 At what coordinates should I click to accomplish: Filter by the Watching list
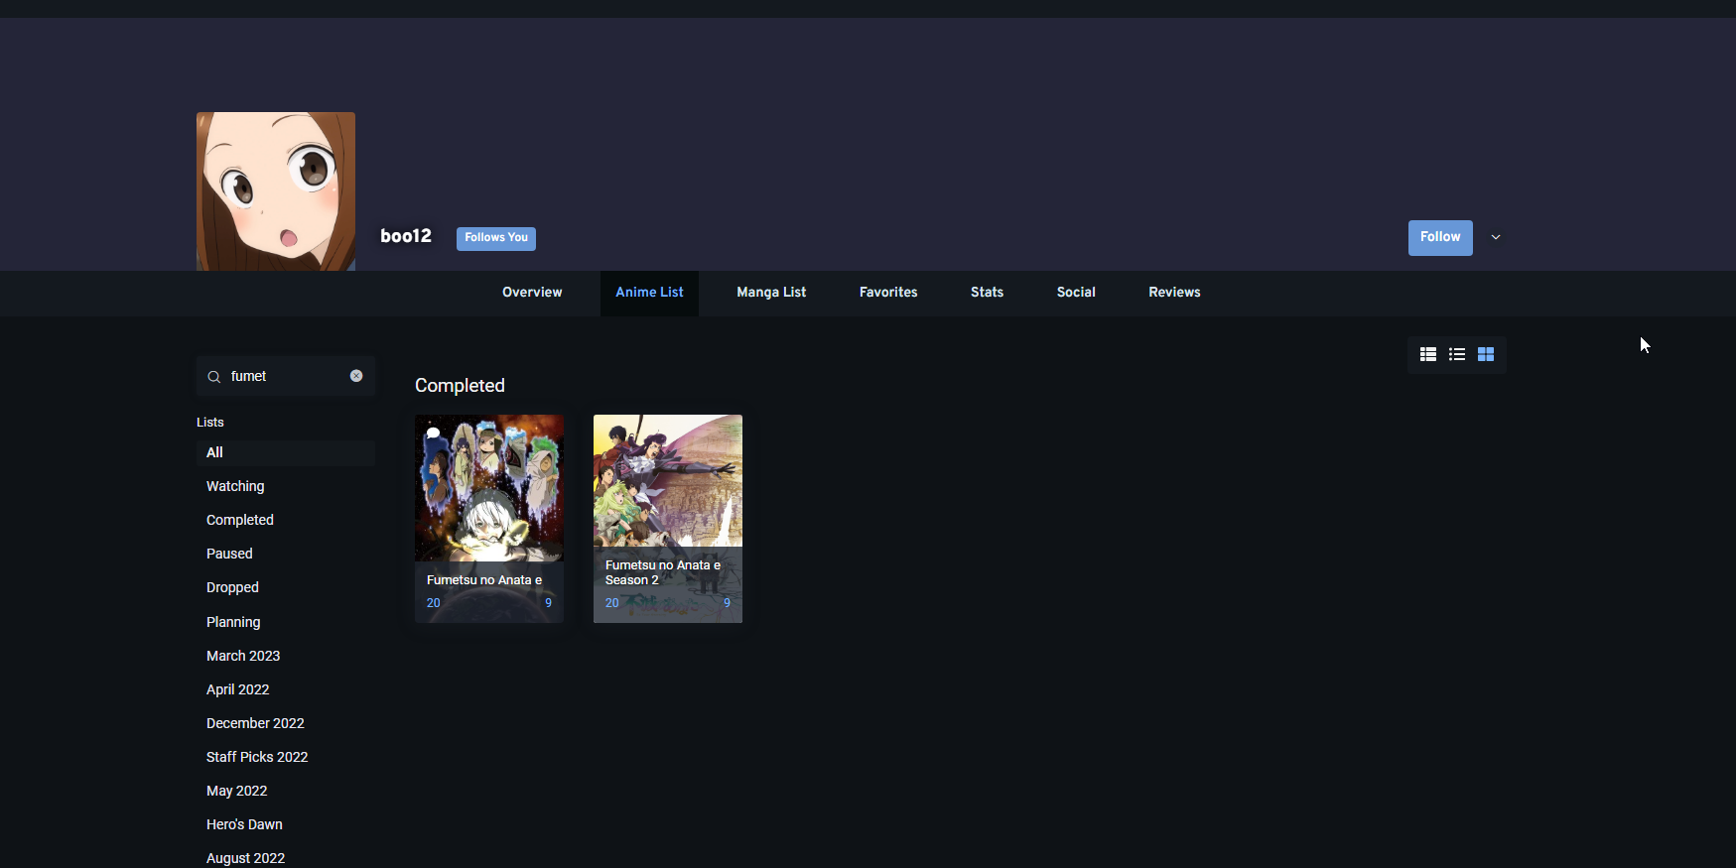235,486
